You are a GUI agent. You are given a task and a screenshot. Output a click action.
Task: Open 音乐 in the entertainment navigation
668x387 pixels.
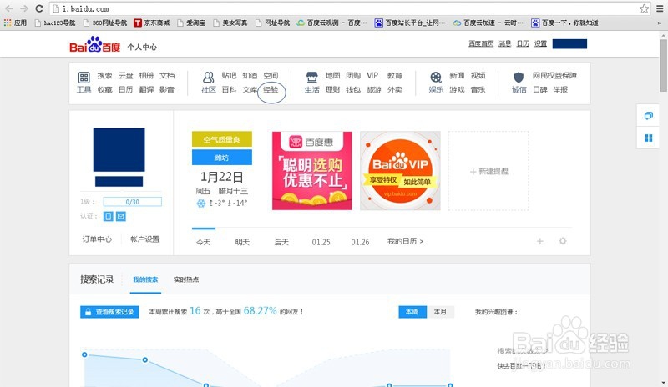pos(478,89)
